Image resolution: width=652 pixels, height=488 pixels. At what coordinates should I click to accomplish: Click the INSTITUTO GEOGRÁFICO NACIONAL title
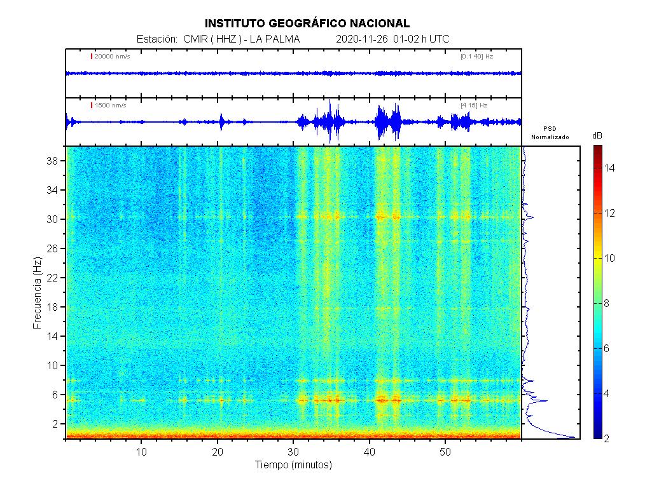pyautogui.click(x=307, y=24)
